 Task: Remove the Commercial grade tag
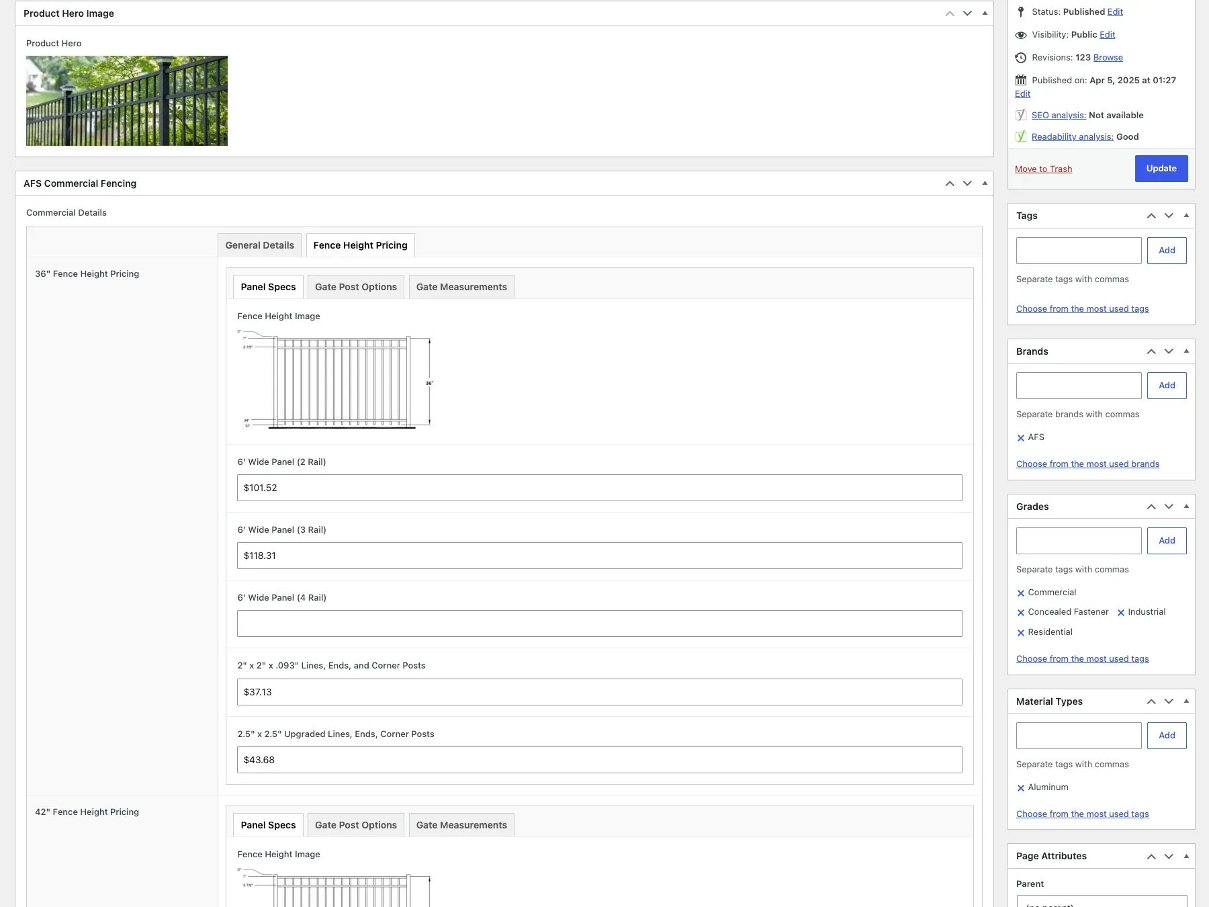point(1021,593)
